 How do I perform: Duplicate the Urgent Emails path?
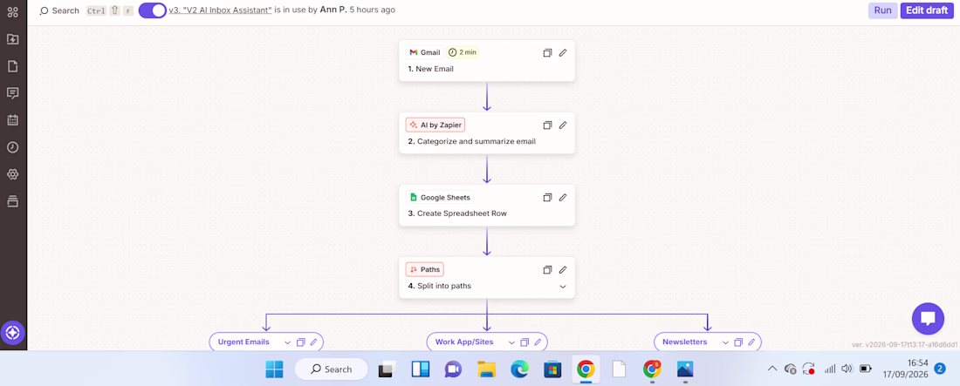[300, 342]
